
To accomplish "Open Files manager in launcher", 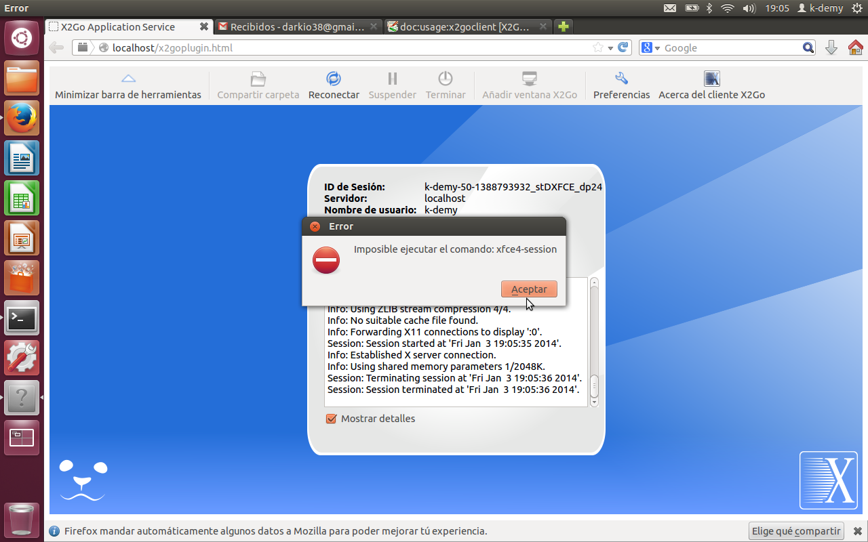I will point(22,79).
